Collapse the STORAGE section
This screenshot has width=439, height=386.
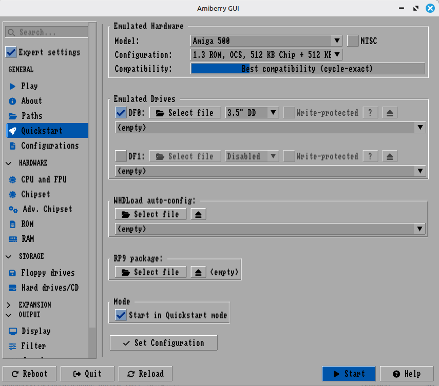9,257
